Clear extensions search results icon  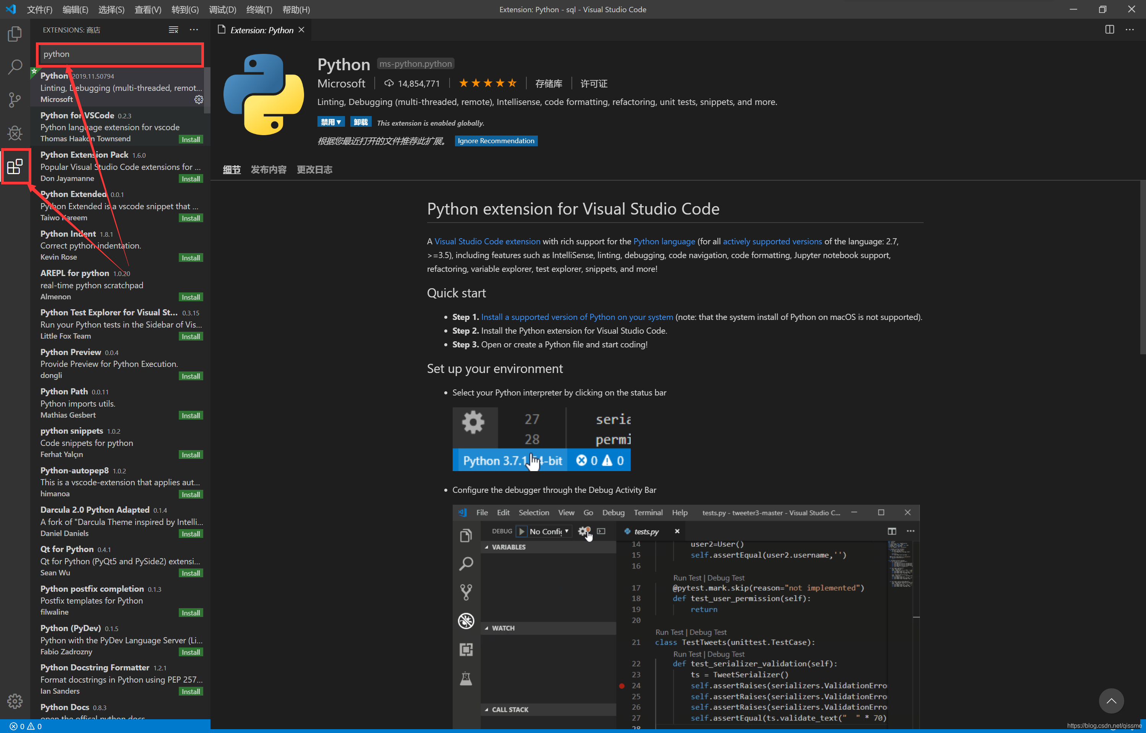point(173,30)
